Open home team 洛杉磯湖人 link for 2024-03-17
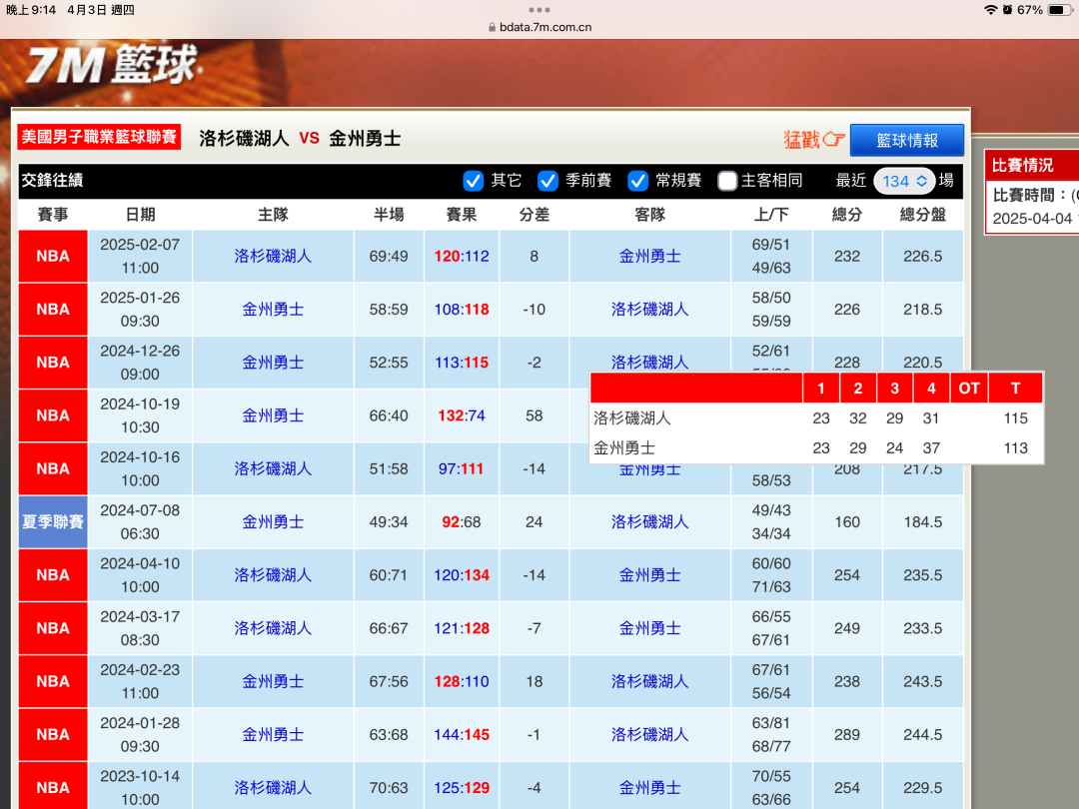 (x=273, y=628)
